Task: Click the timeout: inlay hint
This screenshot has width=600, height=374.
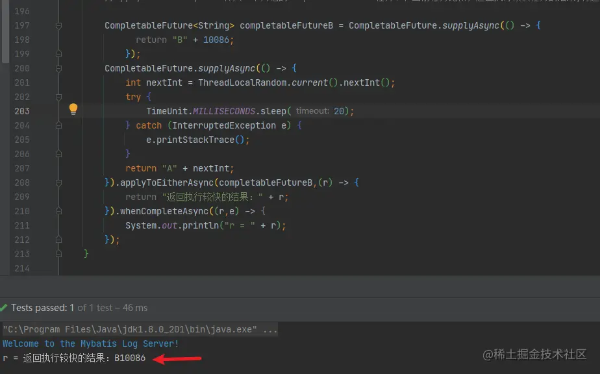Action: click(x=312, y=111)
